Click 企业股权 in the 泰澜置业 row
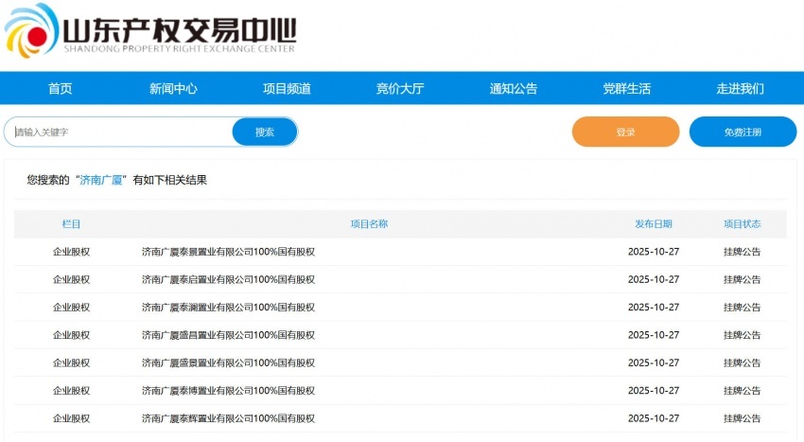804x442 pixels. [71, 307]
